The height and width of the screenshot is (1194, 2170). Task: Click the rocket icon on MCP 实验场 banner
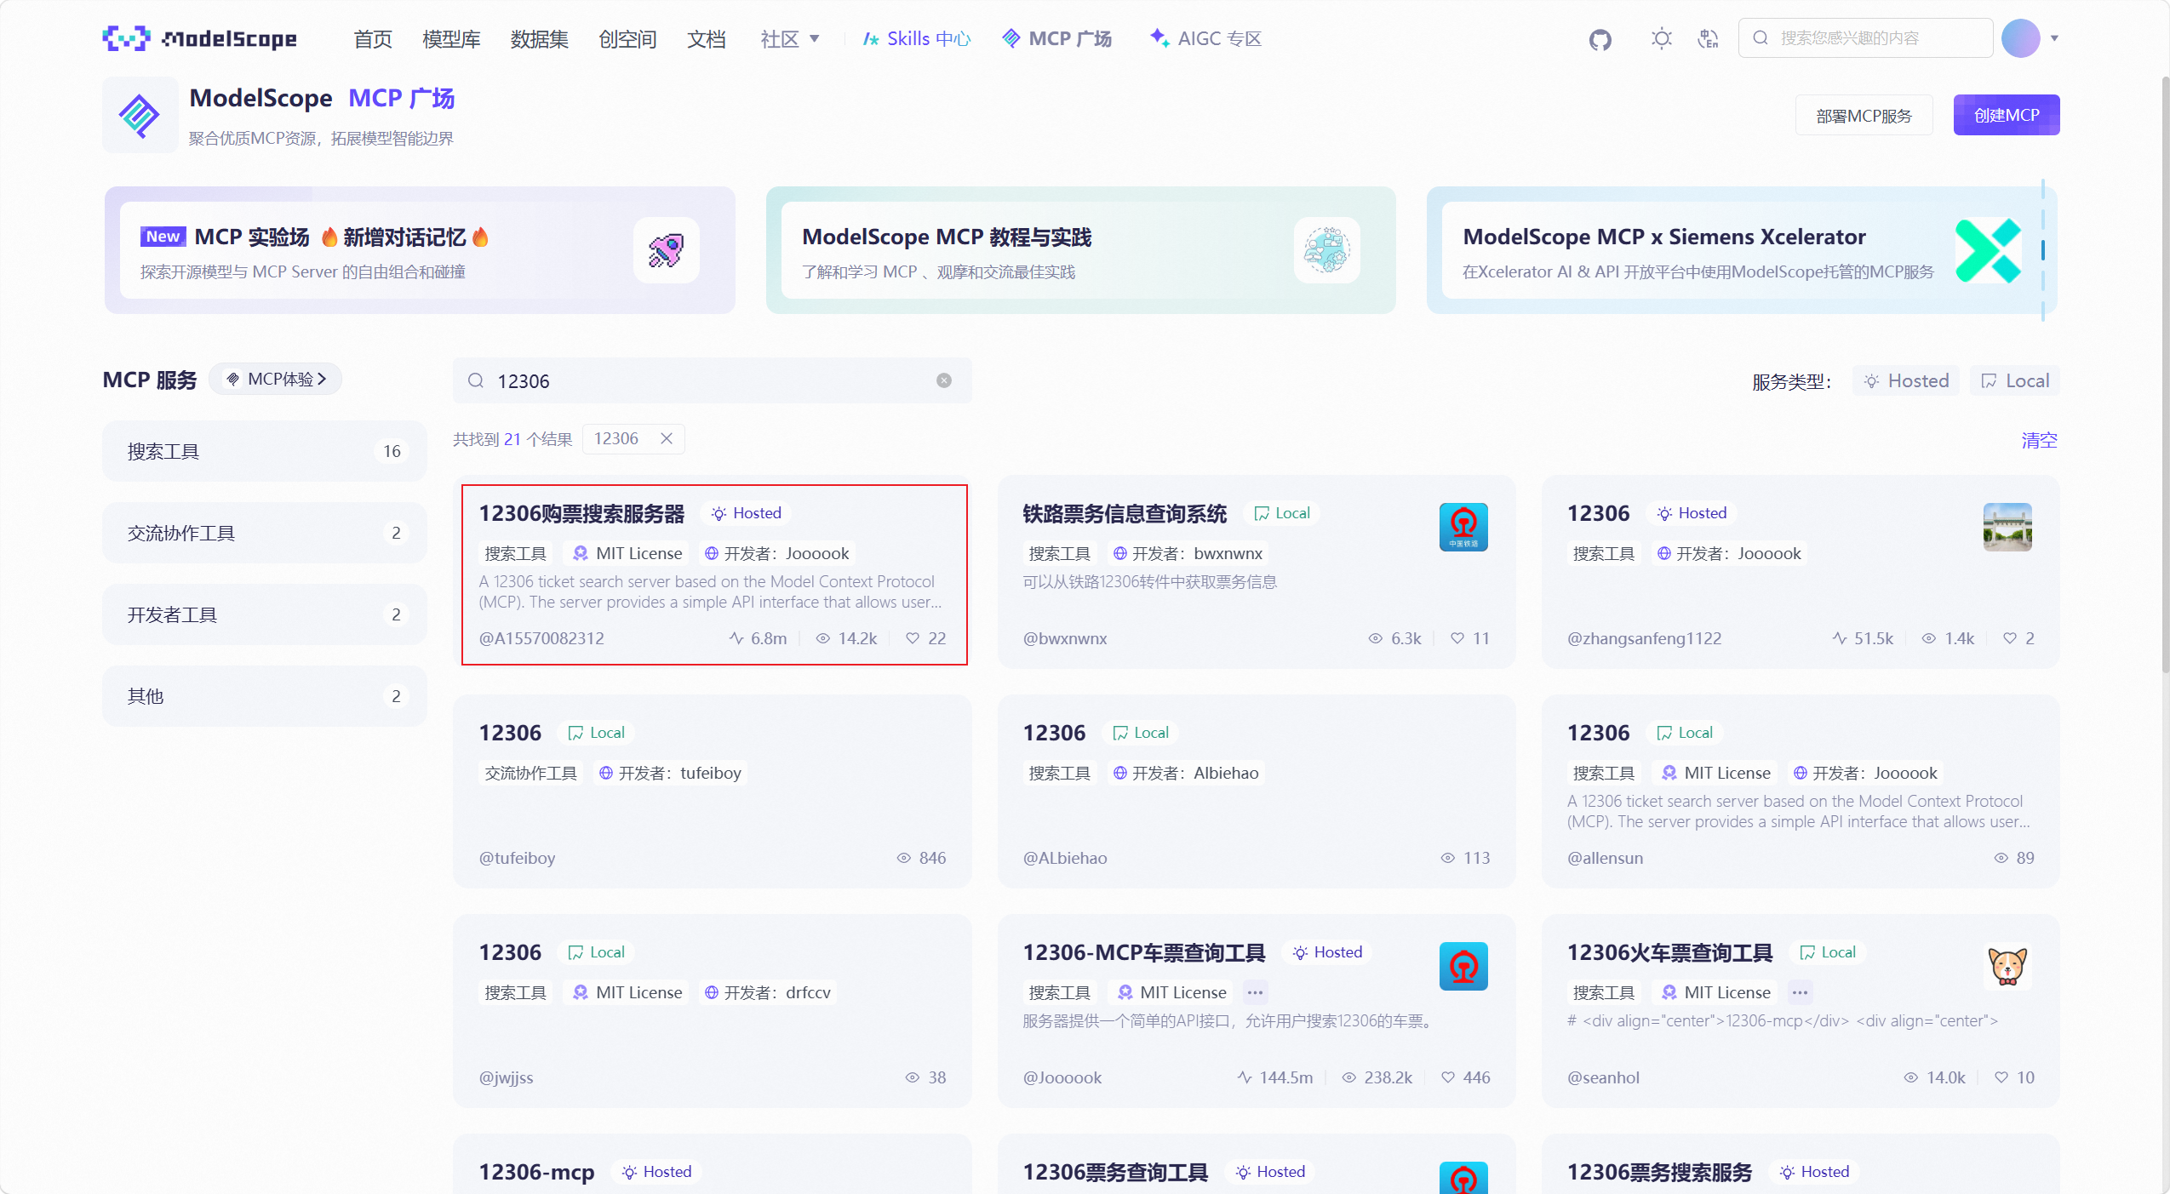[x=666, y=250]
